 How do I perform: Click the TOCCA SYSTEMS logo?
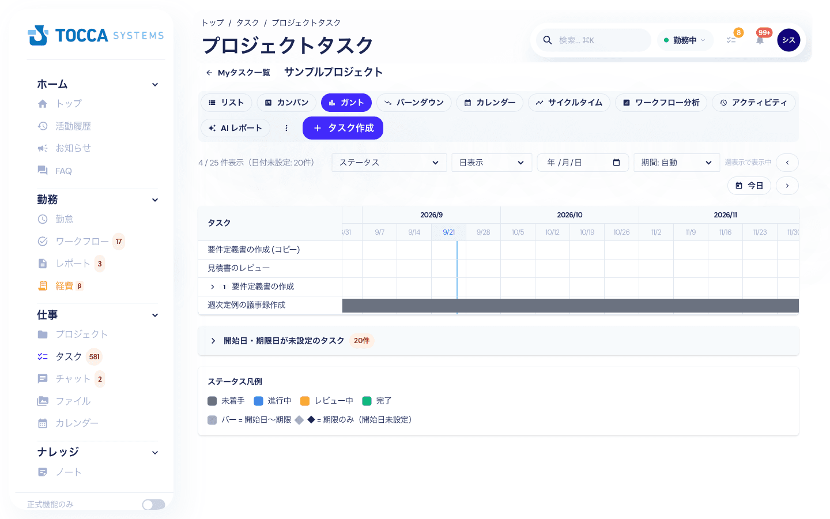pos(96,35)
